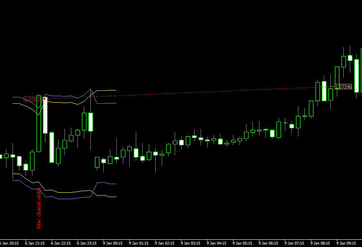
Task: Click the 9 Jan 03:15 time label
Action: [x=191, y=243]
